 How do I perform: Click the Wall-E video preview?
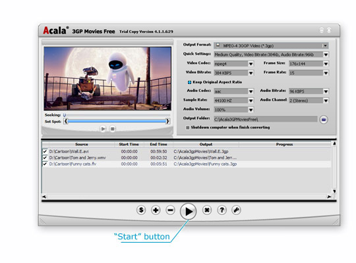point(107,78)
